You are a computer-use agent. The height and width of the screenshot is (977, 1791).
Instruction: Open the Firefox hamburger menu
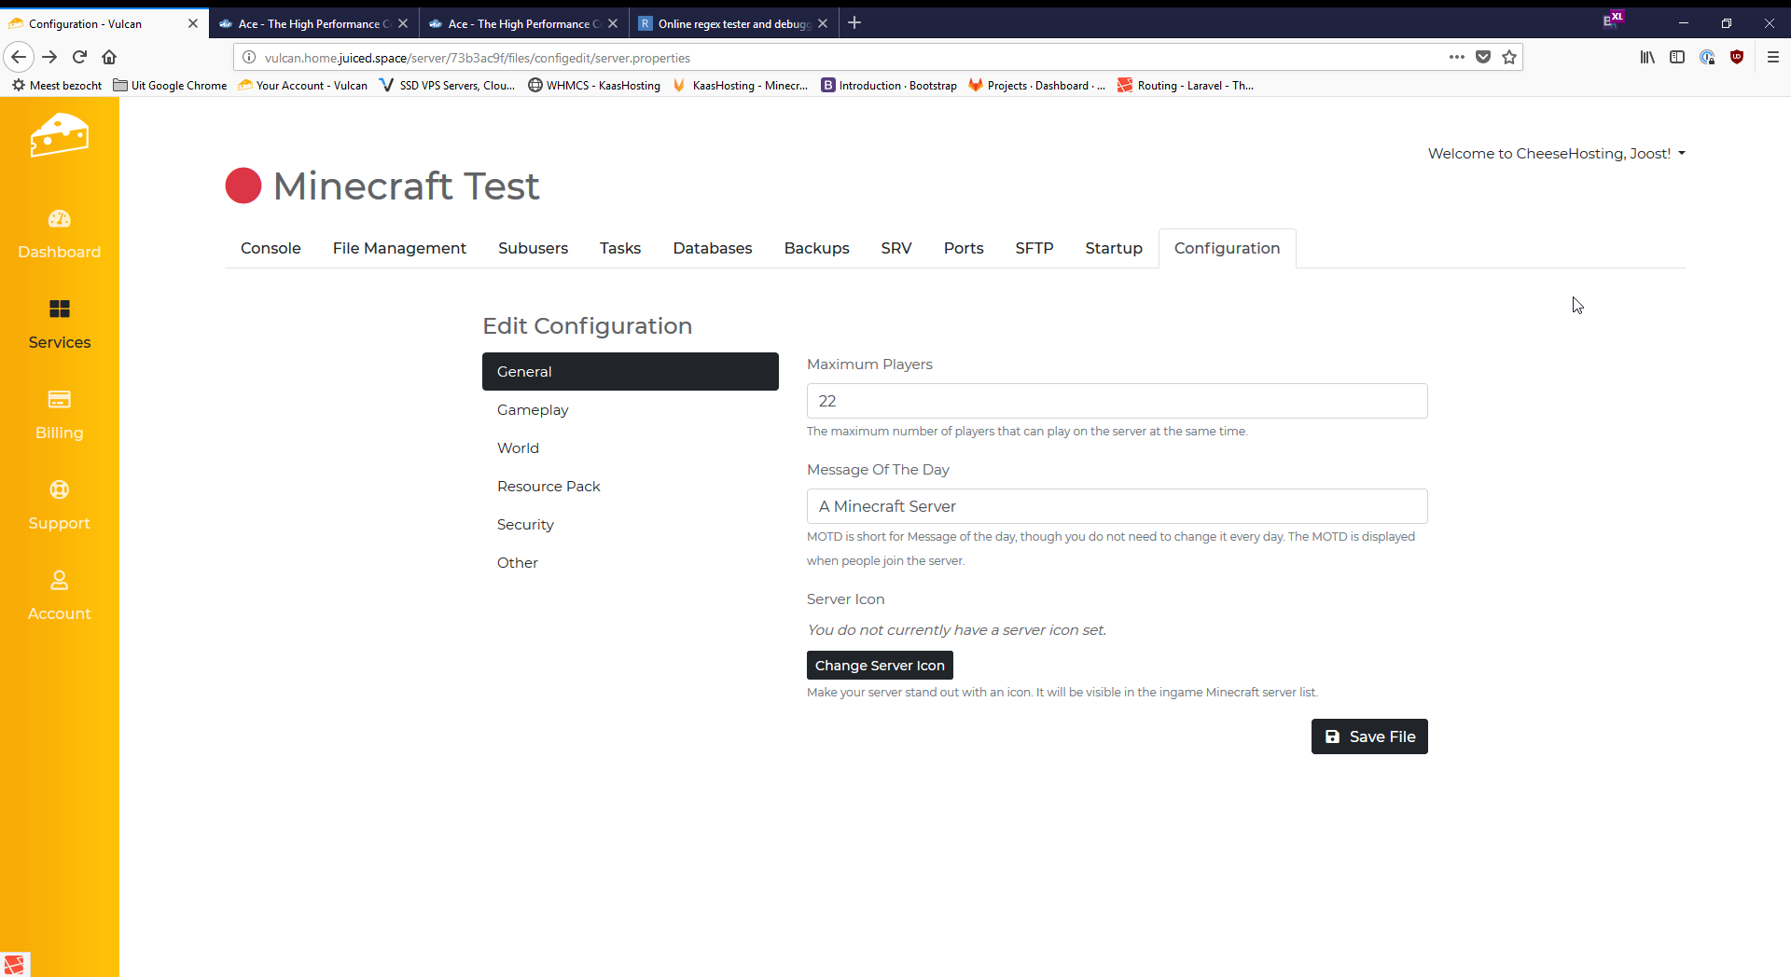(x=1772, y=58)
